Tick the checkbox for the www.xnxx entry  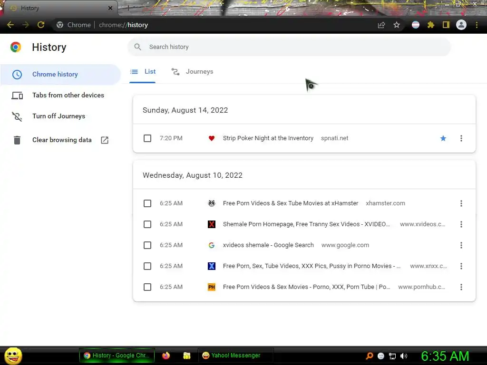coord(147,266)
